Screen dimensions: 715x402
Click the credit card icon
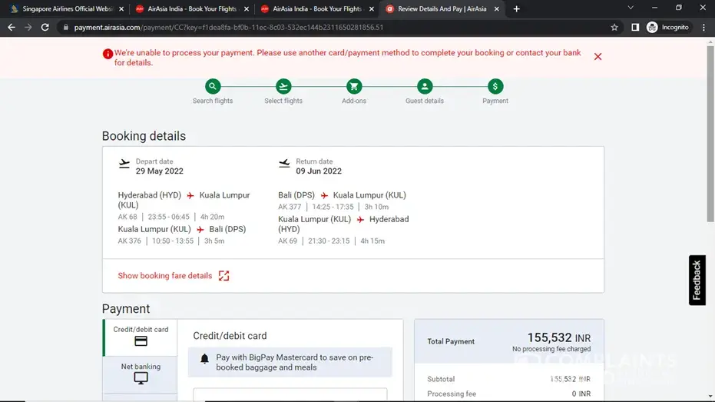pyautogui.click(x=141, y=341)
